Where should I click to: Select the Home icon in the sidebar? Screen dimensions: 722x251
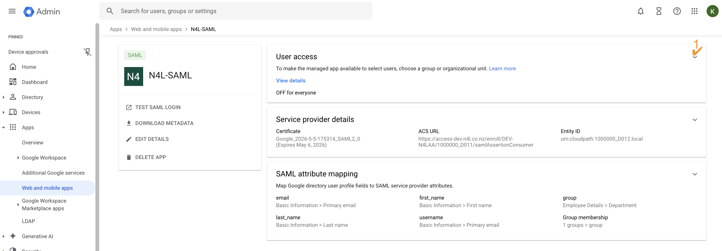point(13,67)
